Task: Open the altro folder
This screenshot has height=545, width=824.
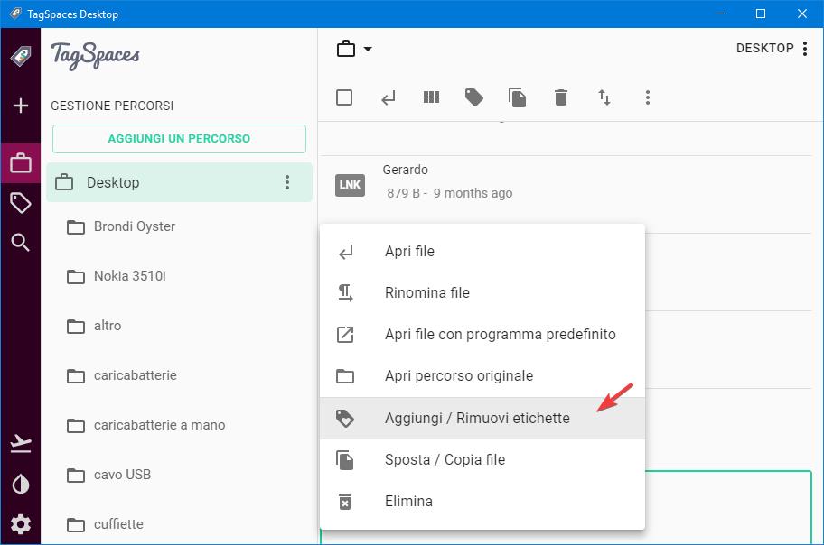Action: pos(108,326)
